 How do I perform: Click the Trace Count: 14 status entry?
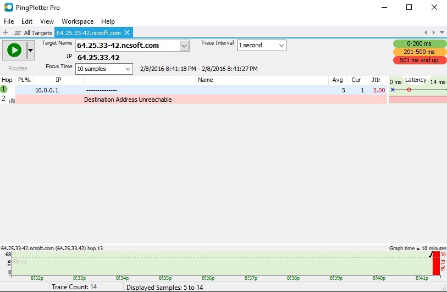tap(74, 287)
